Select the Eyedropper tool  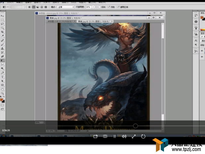click(2, 36)
